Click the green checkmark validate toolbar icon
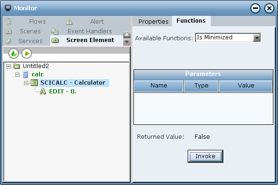 (13, 54)
